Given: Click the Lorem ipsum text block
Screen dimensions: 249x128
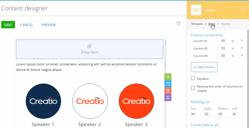Looking at the screenshot, I should [x=86, y=67].
